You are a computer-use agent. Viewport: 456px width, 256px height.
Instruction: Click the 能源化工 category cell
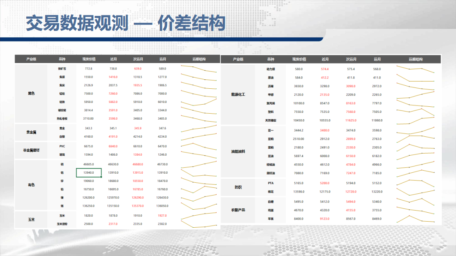238,94
